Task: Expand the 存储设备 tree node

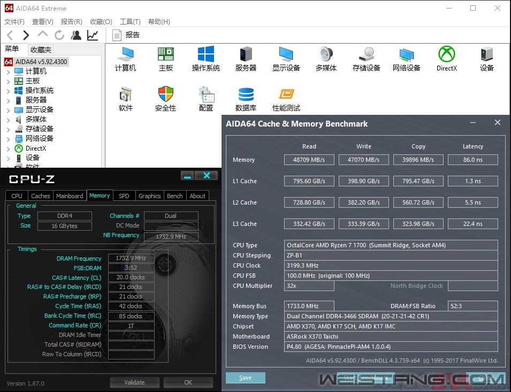Action: [x=8, y=129]
